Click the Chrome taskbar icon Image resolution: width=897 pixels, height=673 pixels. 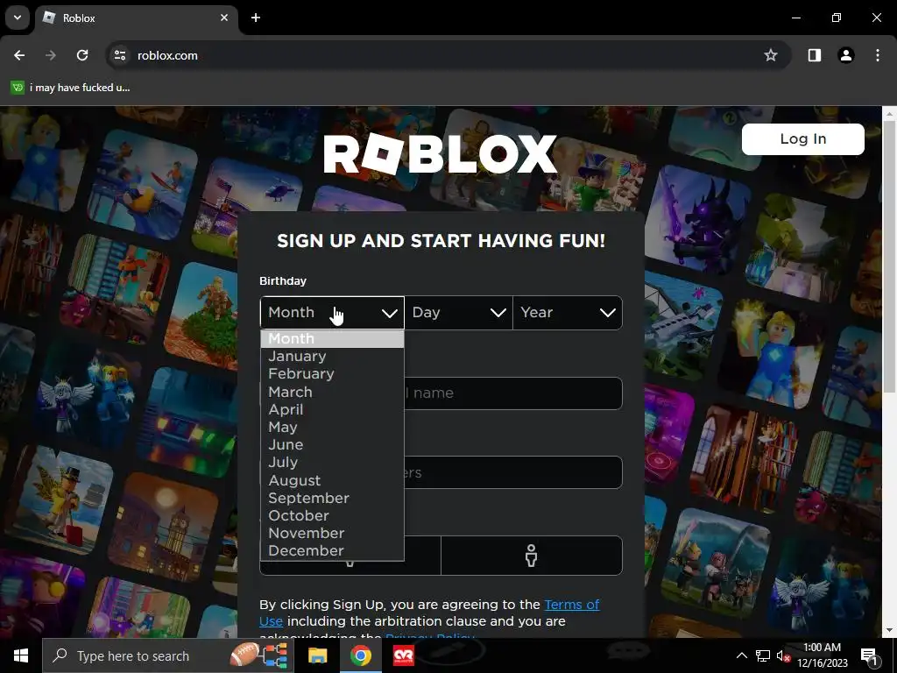pyautogui.click(x=360, y=655)
